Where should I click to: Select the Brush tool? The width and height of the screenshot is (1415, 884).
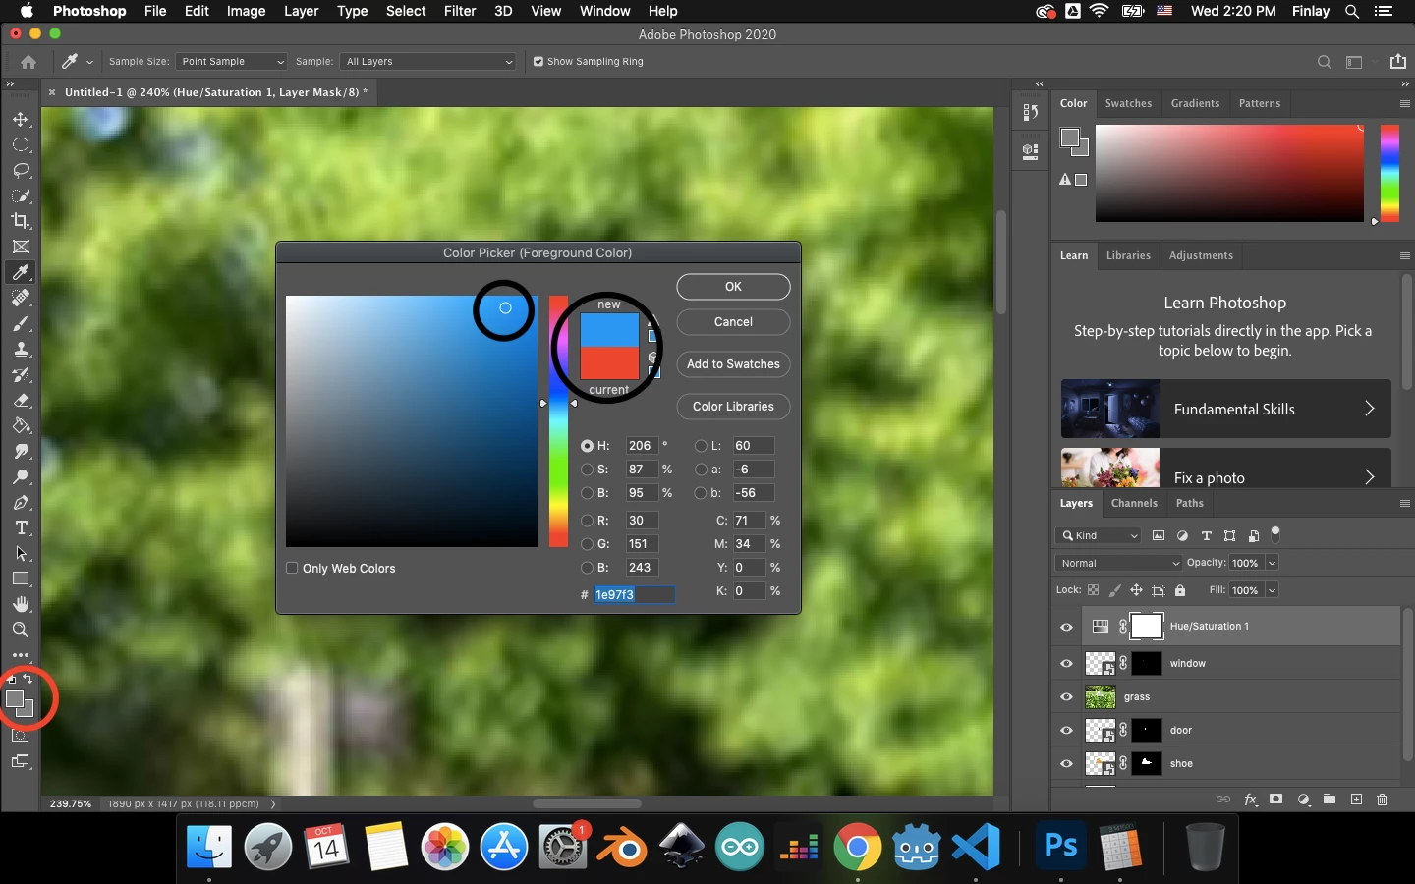[21, 323]
